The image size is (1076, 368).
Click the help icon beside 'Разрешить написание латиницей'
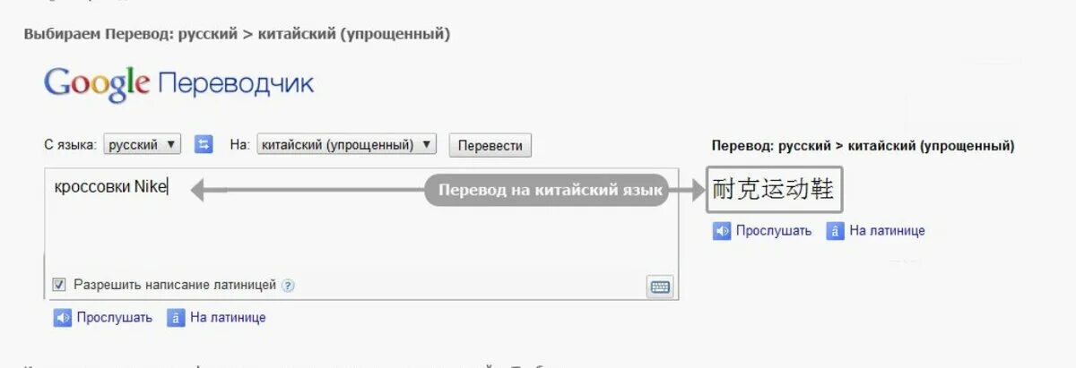tap(288, 286)
